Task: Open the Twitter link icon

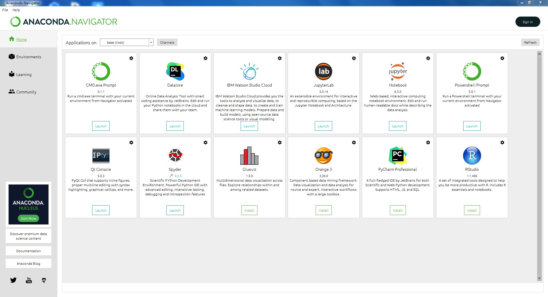Action: coord(13,280)
